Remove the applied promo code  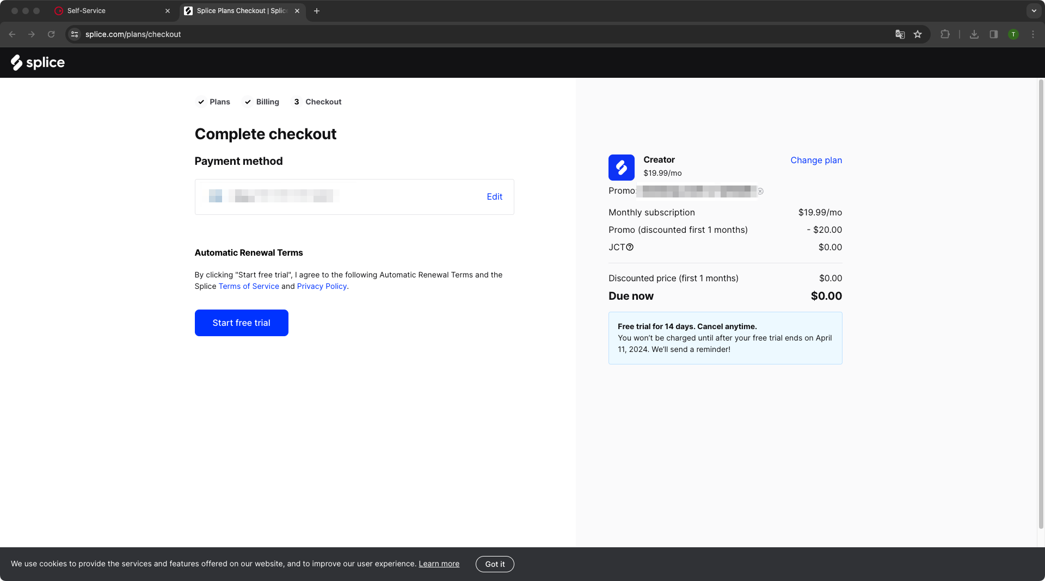pos(760,191)
